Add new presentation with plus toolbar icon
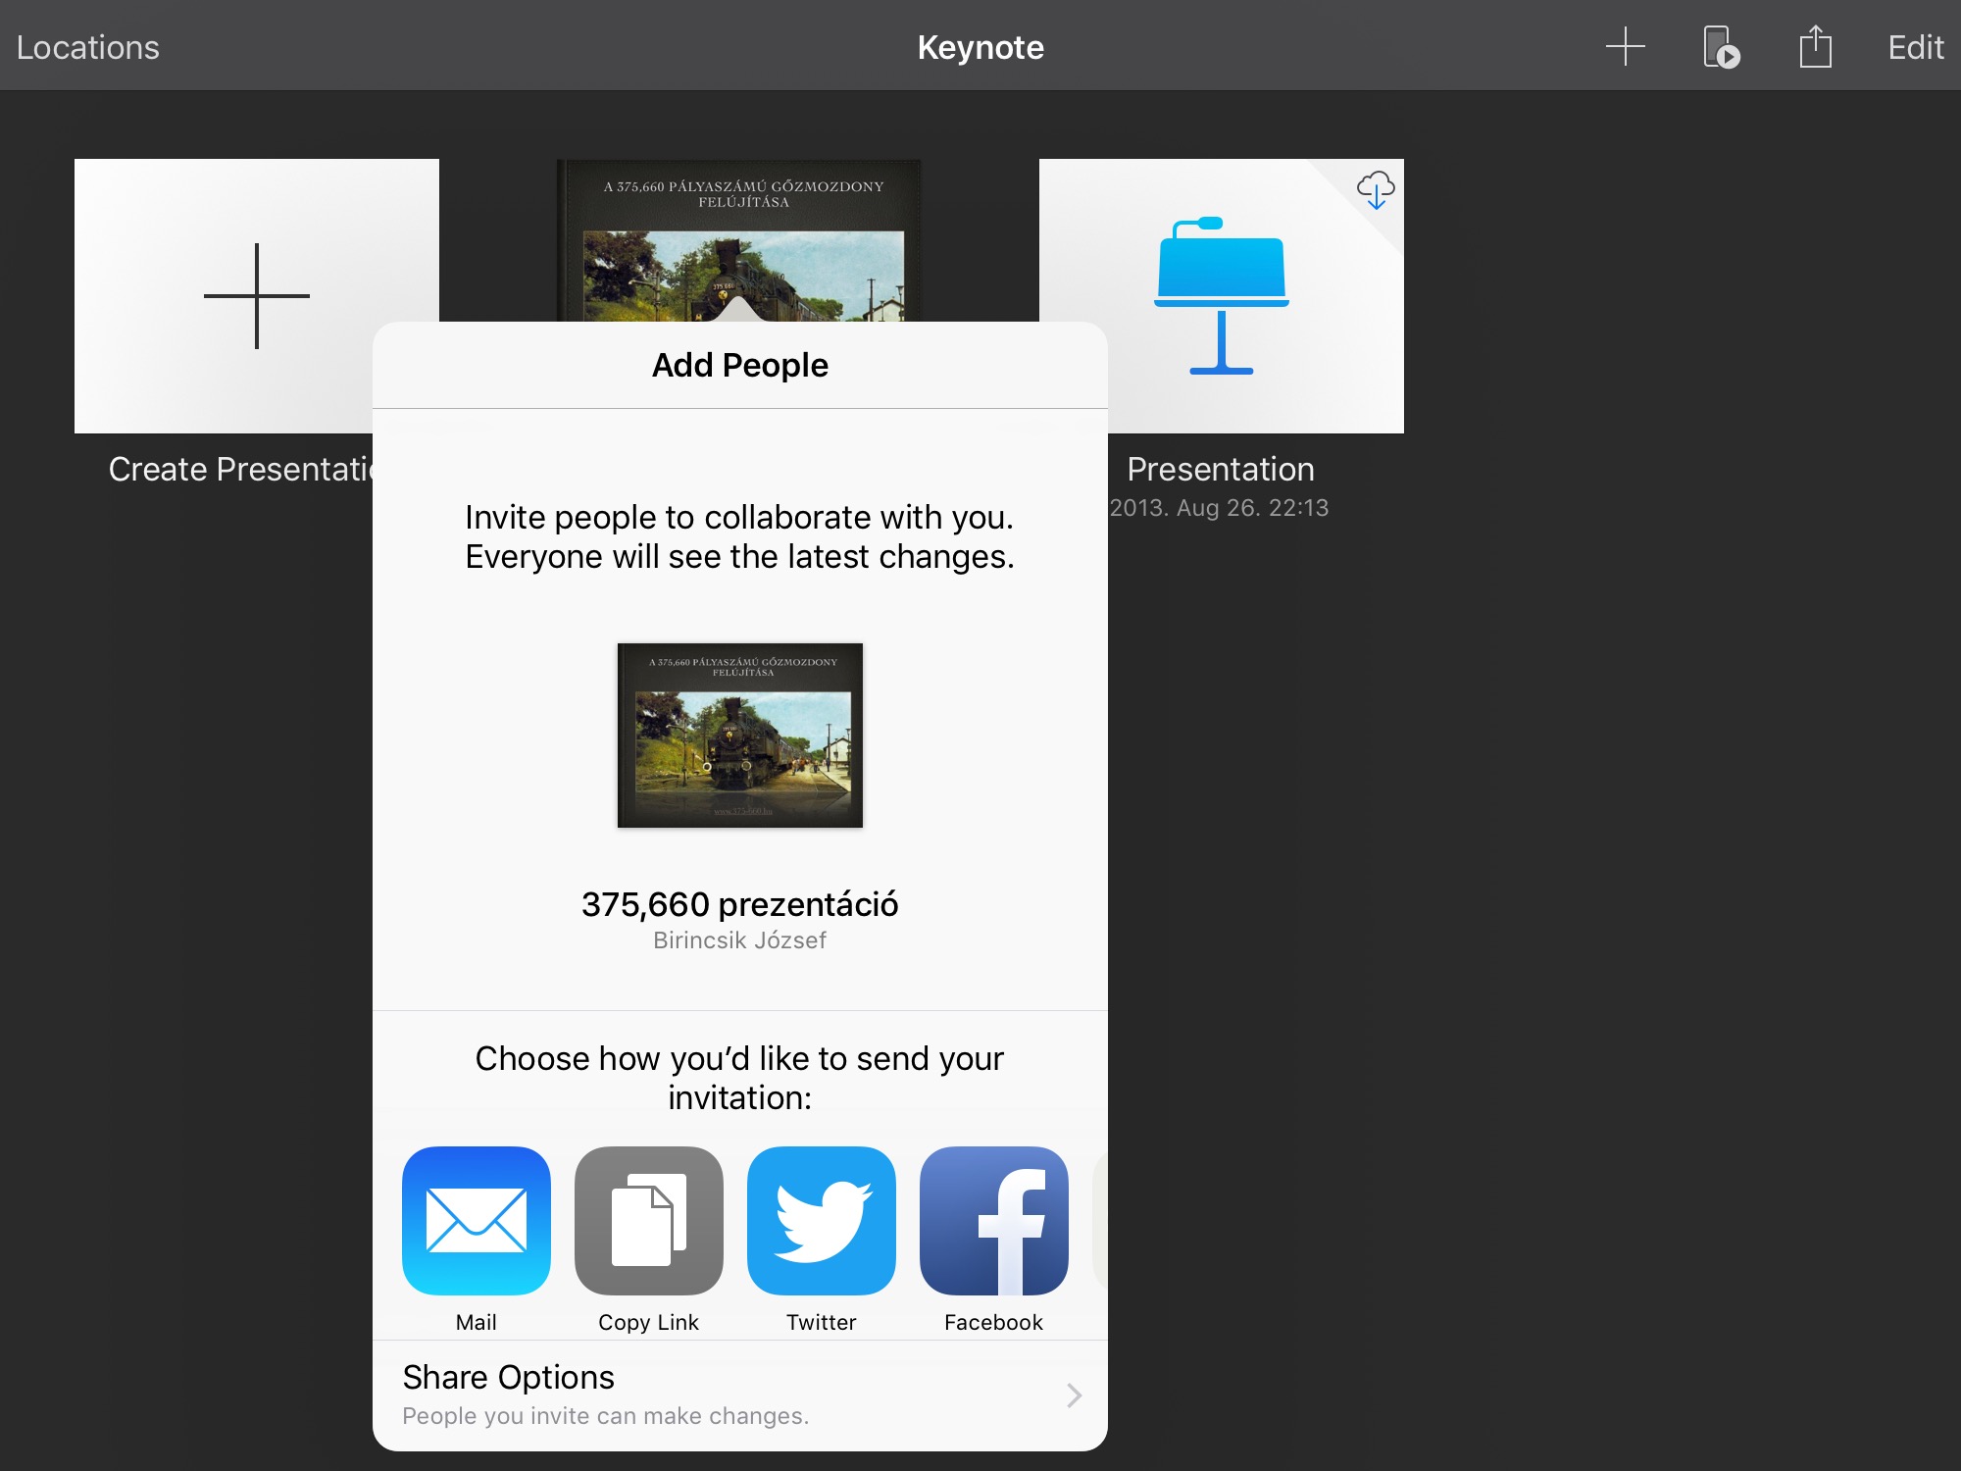Viewport: 1961px width, 1471px height. pyautogui.click(x=1625, y=47)
